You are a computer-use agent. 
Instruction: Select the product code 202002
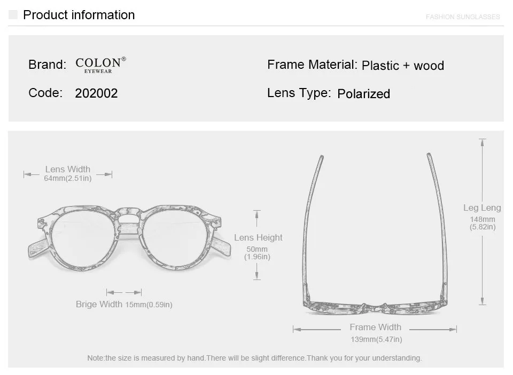96,93
